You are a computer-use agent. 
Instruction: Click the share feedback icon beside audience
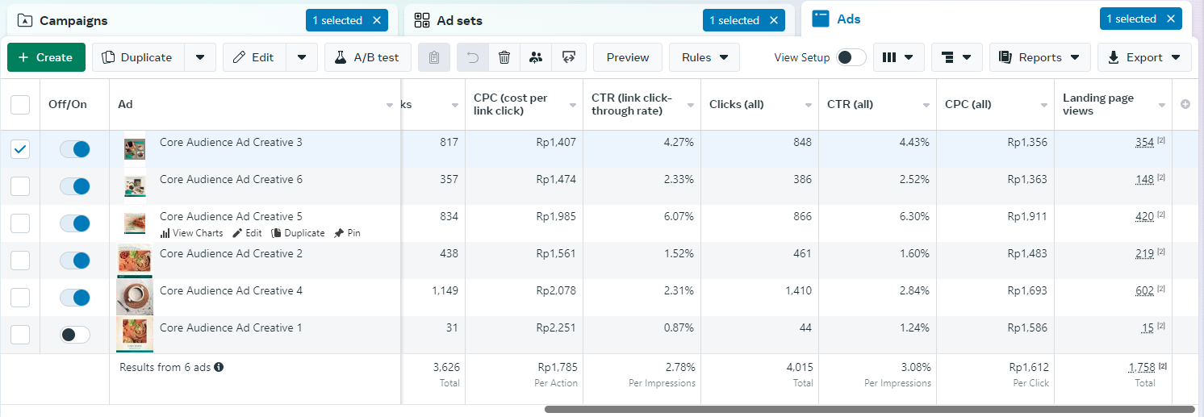pyautogui.click(x=569, y=57)
